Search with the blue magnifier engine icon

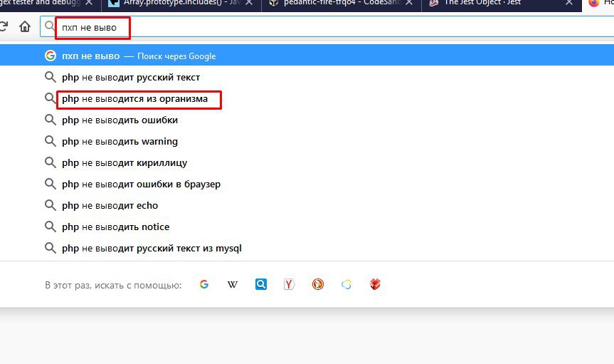point(261,284)
